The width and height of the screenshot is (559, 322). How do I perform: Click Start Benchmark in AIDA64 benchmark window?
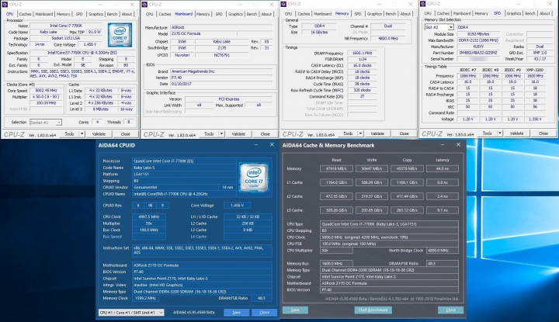[373, 310]
